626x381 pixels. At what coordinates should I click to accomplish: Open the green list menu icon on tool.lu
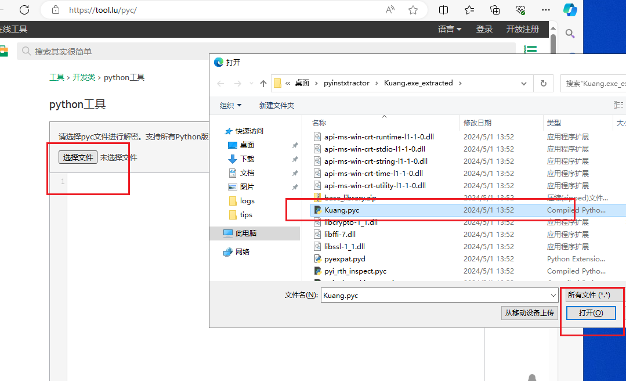(x=530, y=49)
